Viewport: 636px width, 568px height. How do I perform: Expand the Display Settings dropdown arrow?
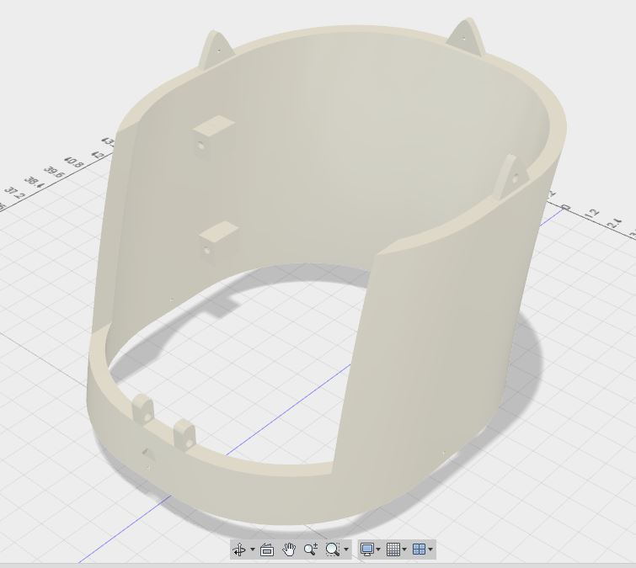pos(378,549)
